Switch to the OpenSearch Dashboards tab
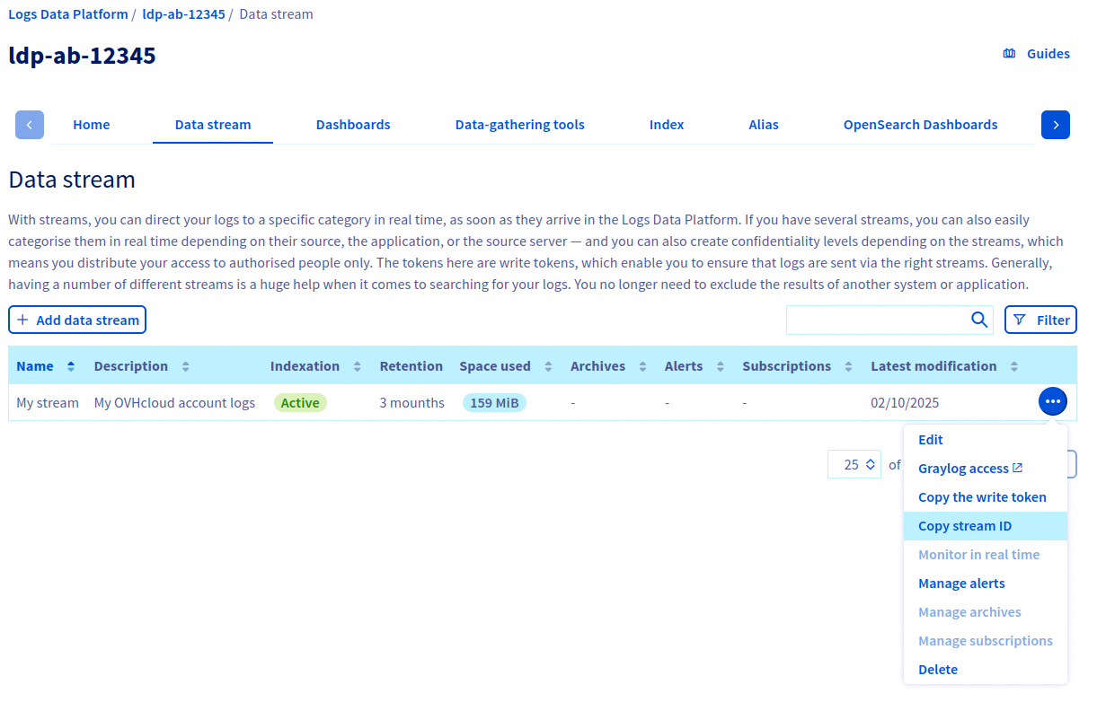This screenshot has height=702, width=1097. 920,125
